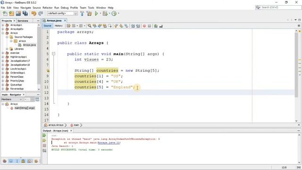The height and width of the screenshot is (170, 302).
Task: Open the Debug Project dropdown arrow
Action: 109,13
